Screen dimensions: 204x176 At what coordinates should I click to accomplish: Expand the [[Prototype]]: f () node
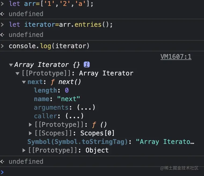pos(30,125)
